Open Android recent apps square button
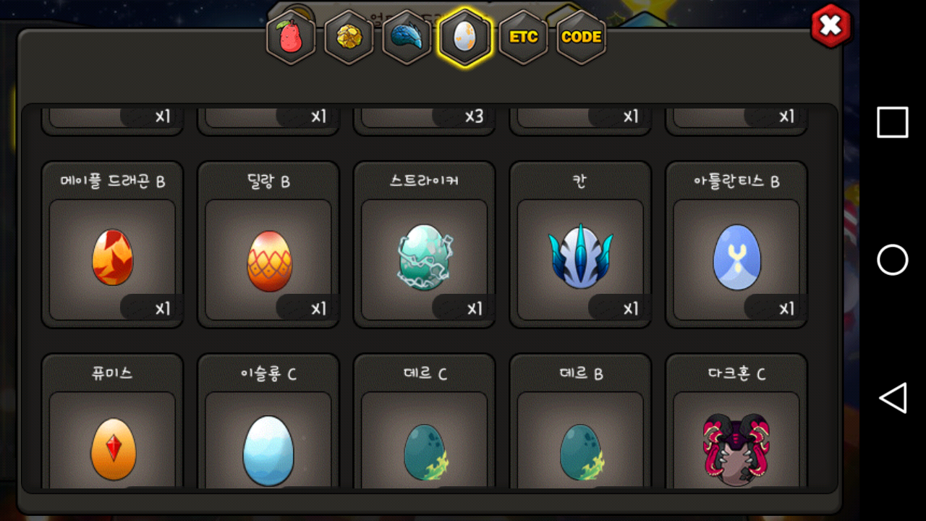Screen dimensions: 926x521 893,122
